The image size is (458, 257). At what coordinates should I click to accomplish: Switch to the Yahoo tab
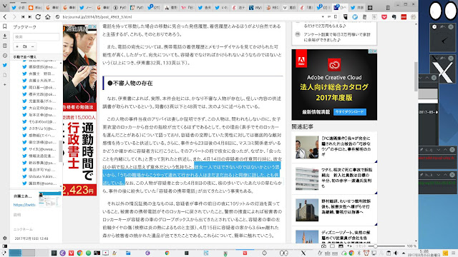[187, 8]
